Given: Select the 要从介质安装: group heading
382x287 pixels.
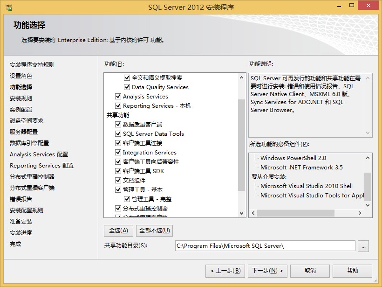Looking at the screenshot, I should pos(269,177).
